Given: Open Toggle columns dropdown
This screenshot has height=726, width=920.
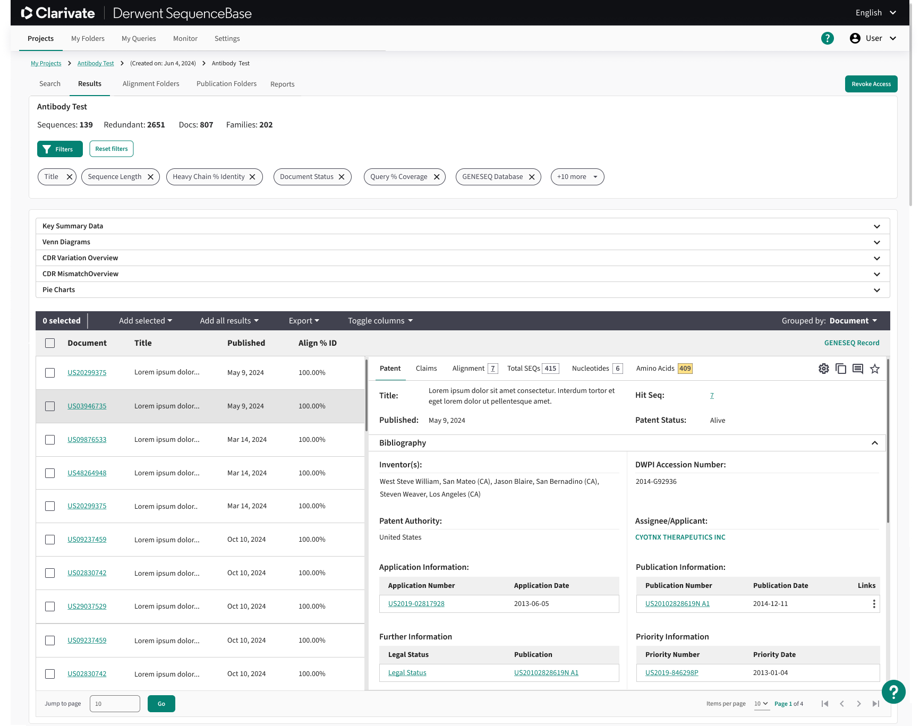Looking at the screenshot, I should pos(380,321).
